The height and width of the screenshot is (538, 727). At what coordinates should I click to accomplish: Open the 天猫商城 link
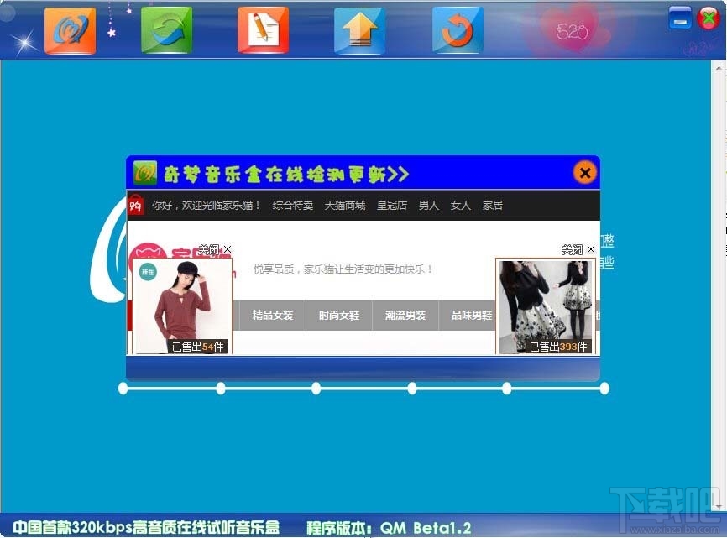[344, 204]
